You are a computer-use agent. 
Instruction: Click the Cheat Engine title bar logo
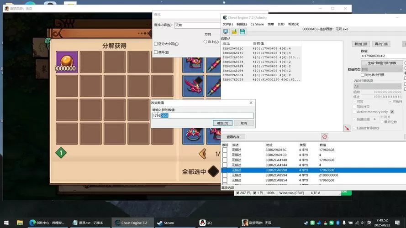click(225, 18)
